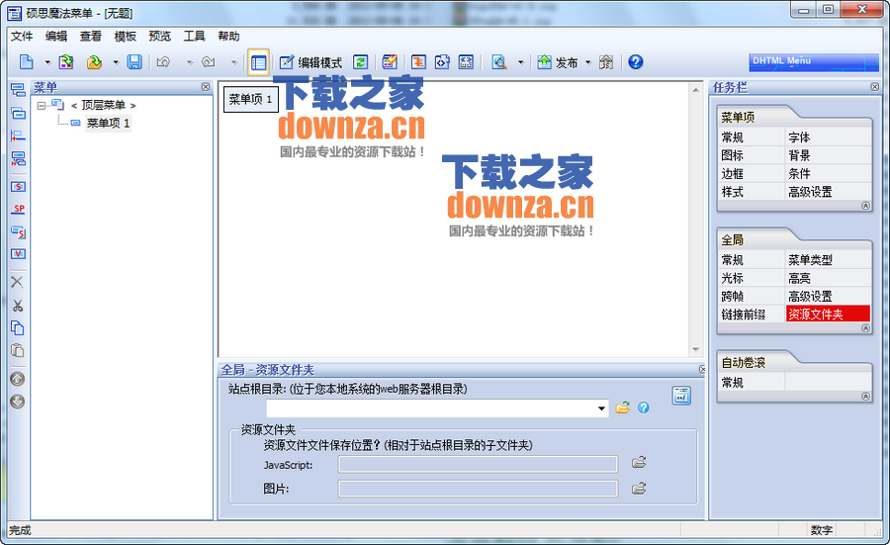Open the 模板 menu
Viewport: 890px width, 545px height.
pos(126,37)
